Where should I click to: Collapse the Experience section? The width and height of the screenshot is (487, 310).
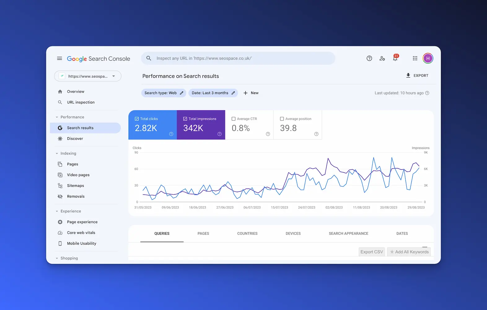point(57,211)
